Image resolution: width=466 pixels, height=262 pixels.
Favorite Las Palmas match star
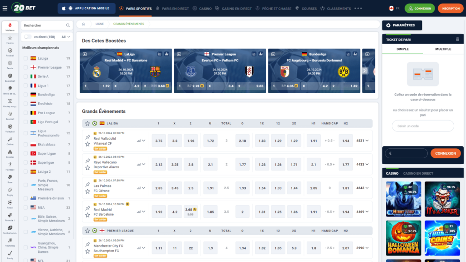88,191
